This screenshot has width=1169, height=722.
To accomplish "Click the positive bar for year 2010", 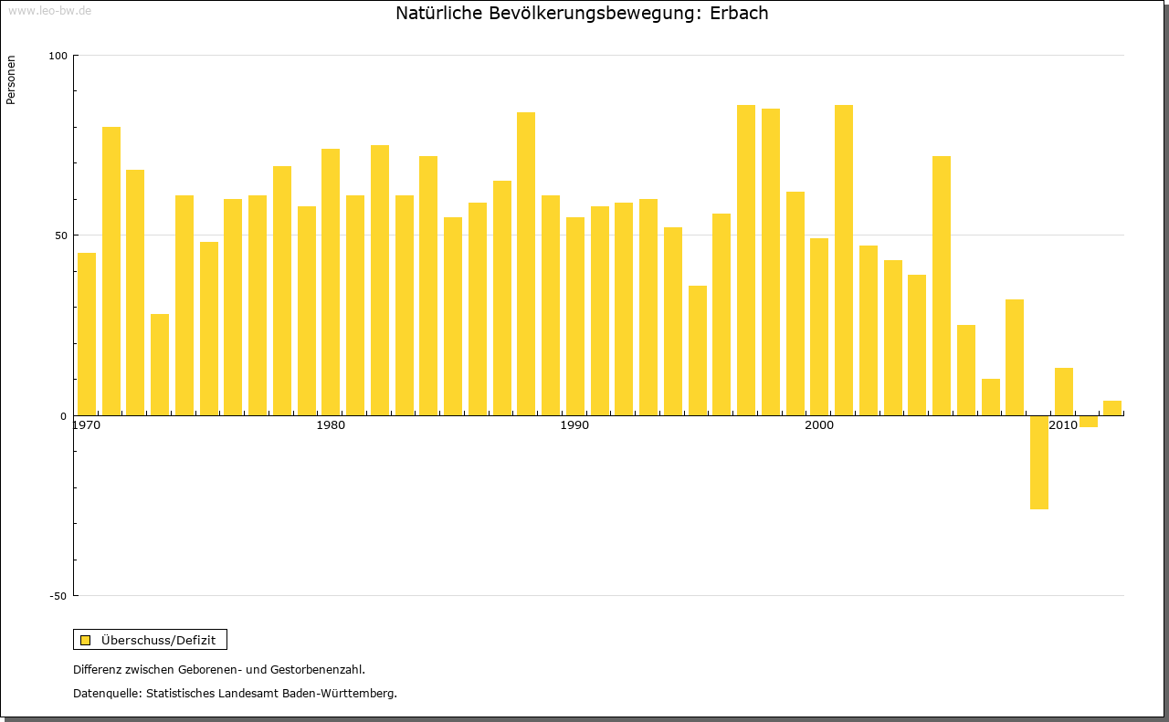I will coord(1064,392).
